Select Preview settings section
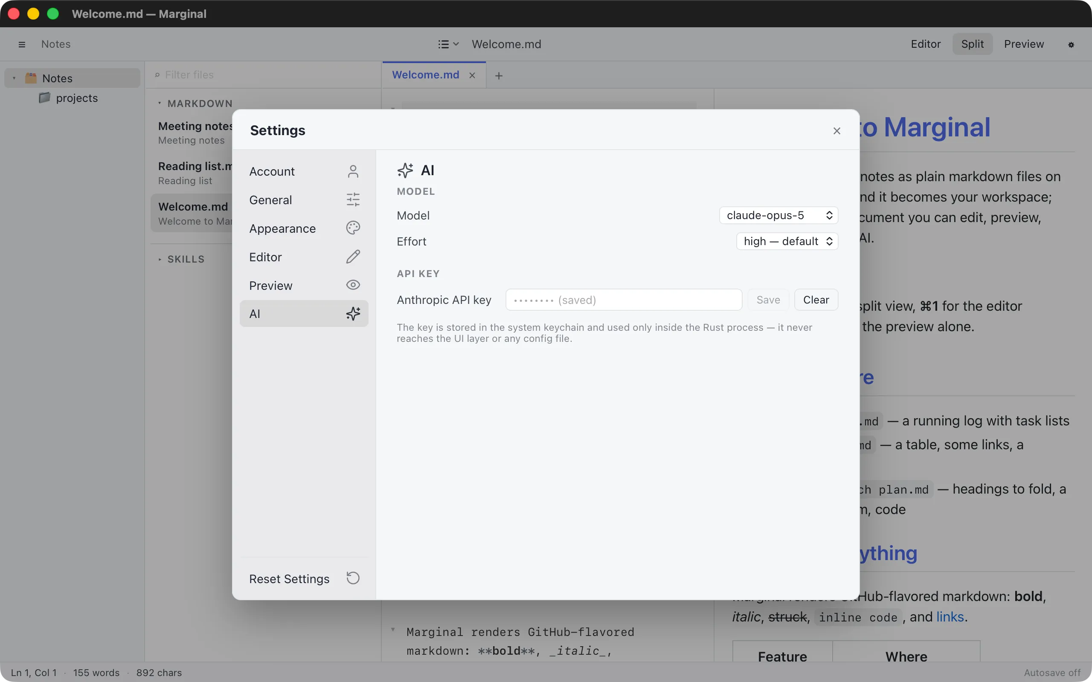The image size is (1092, 682). tap(304, 285)
